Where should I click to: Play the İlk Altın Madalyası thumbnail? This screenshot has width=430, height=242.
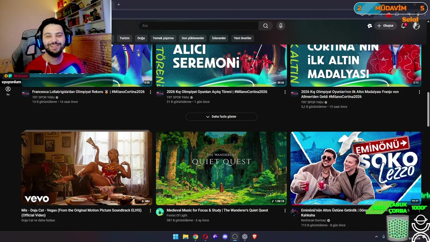click(356, 65)
